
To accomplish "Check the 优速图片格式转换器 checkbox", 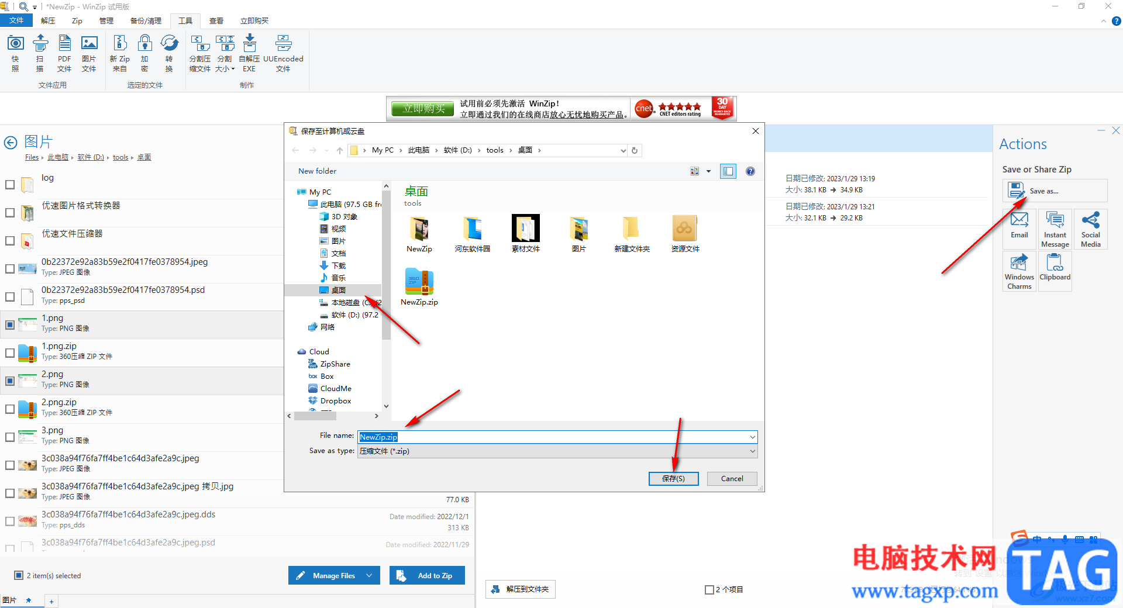I will pyautogui.click(x=10, y=213).
